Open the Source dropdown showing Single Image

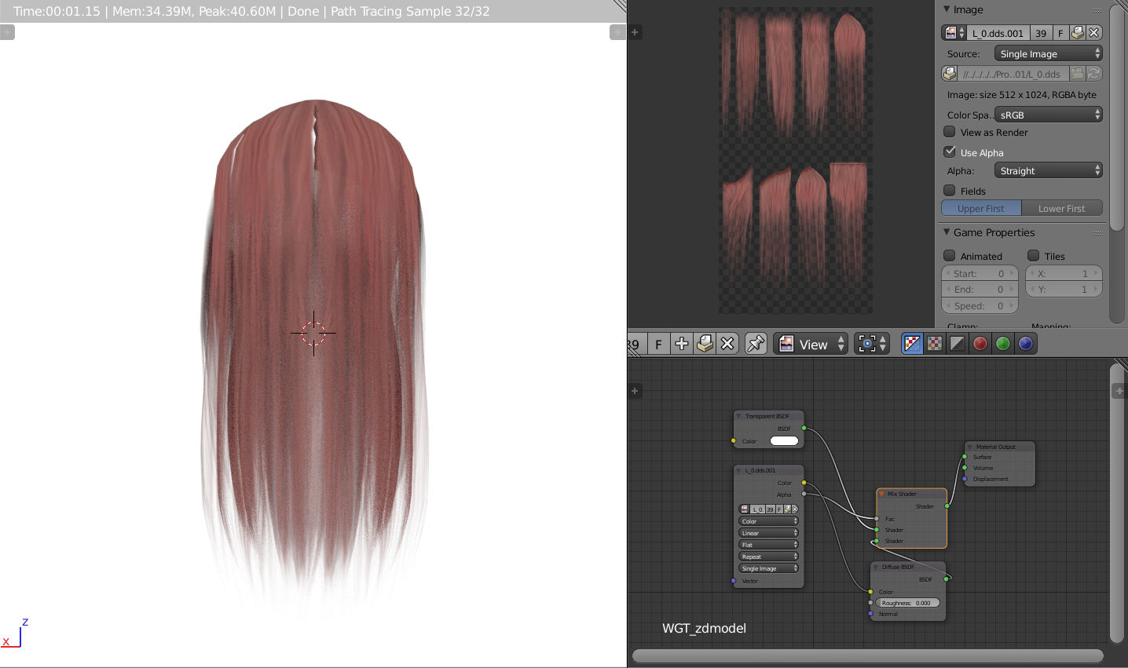tap(1049, 53)
